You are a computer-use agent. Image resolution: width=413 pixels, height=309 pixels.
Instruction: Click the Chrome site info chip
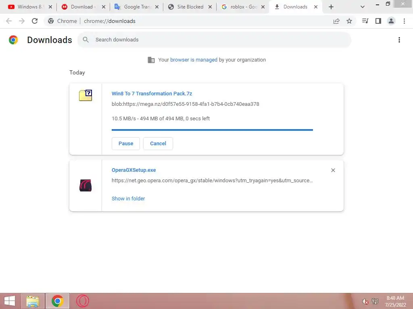pyautogui.click(x=63, y=21)
